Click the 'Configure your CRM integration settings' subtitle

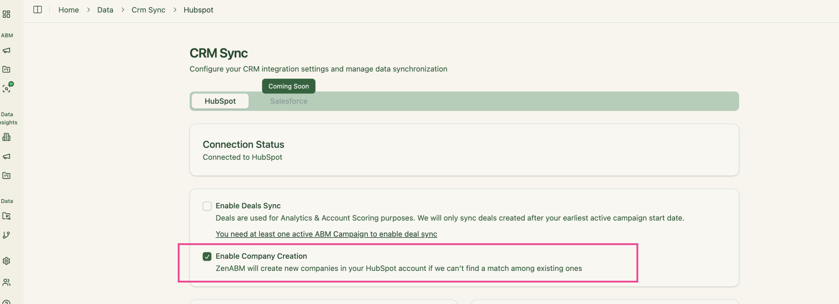[x=318, y=69]
